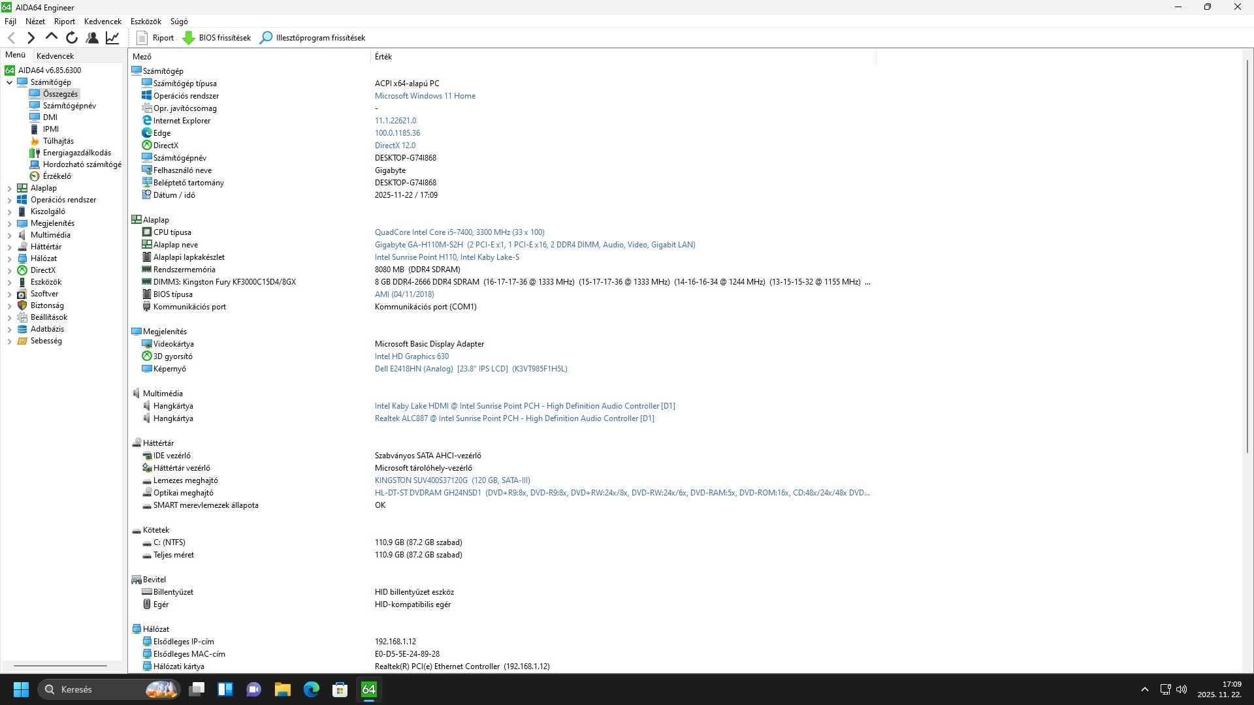Open the Eszközök menu
Viewport: 1254px width, 705px height.
tap(145, 22)
